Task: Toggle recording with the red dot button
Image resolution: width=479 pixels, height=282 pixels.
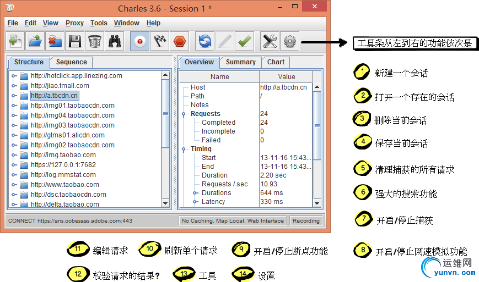Action: point(140,41)
